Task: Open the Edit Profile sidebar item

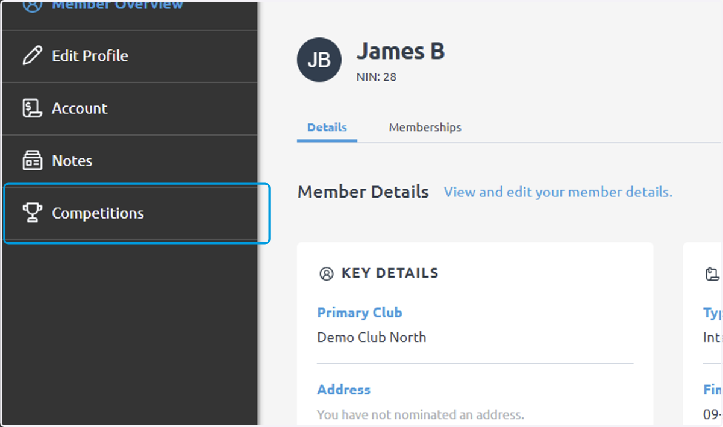Action: (130, 56)
